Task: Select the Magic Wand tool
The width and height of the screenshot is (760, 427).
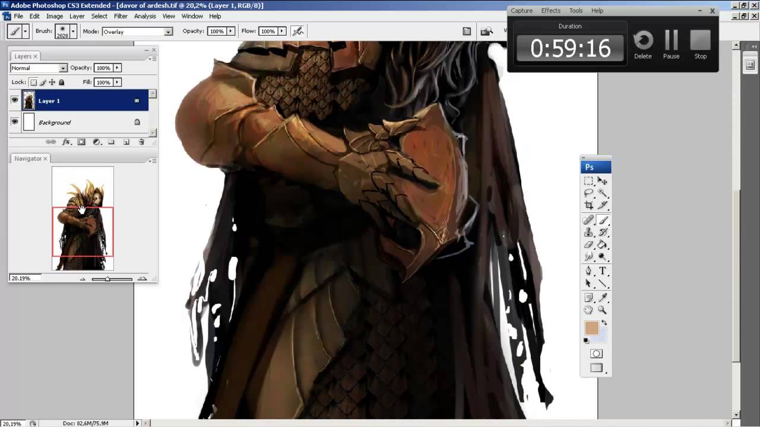Action: click(x=603, y=193)
